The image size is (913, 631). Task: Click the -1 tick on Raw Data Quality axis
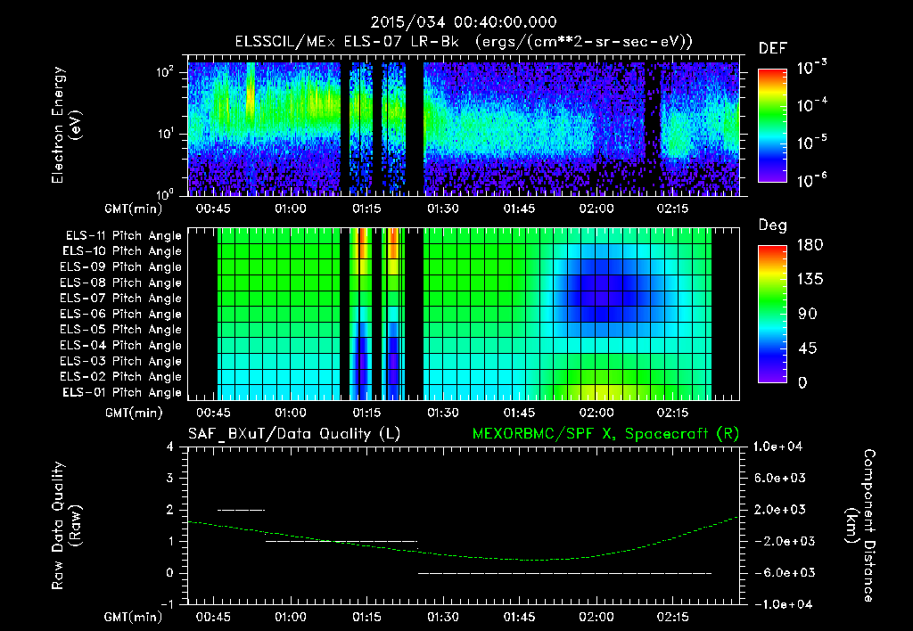click(166, 604)
